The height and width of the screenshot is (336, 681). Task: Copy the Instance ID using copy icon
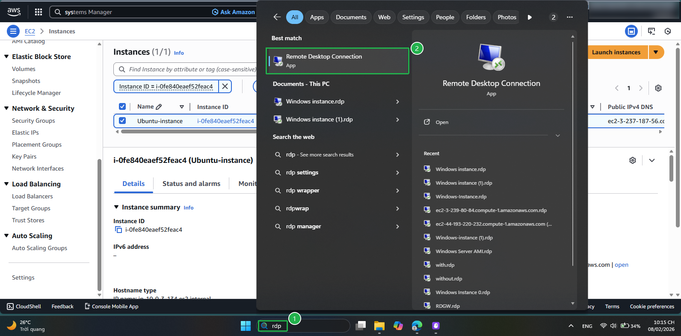118,230
